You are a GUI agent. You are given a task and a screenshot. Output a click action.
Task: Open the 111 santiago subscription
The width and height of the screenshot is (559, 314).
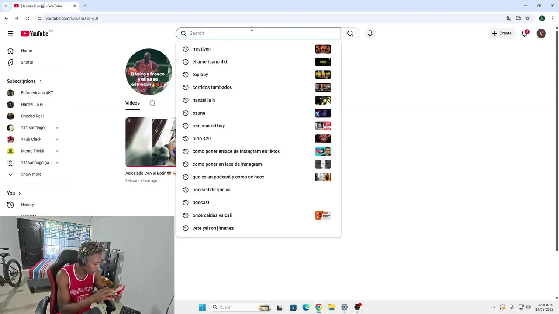point(34,128)
